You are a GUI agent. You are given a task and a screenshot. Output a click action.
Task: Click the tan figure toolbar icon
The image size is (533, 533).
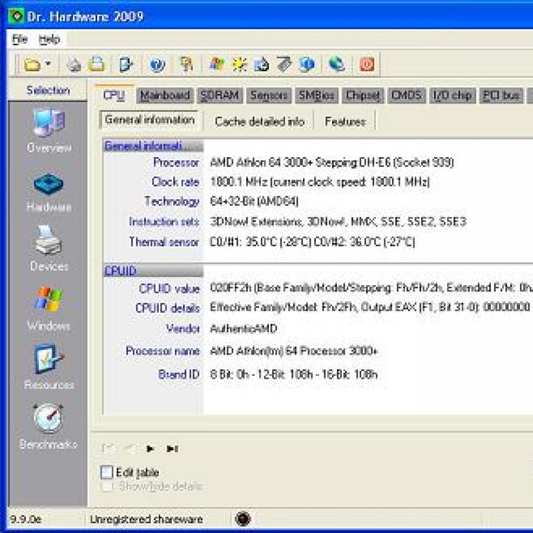click(186, 64)
